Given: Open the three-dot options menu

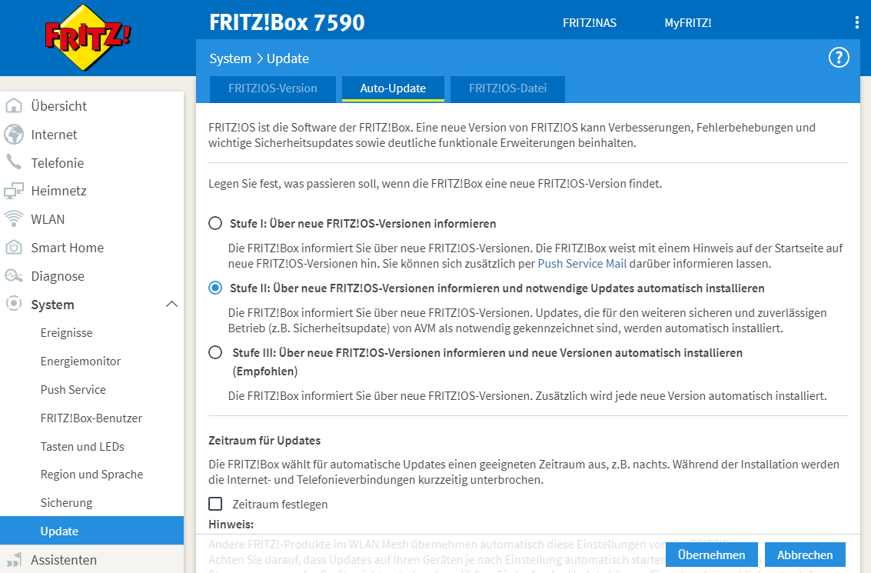Looking at the screenshot, I should [x=857, y=22].
